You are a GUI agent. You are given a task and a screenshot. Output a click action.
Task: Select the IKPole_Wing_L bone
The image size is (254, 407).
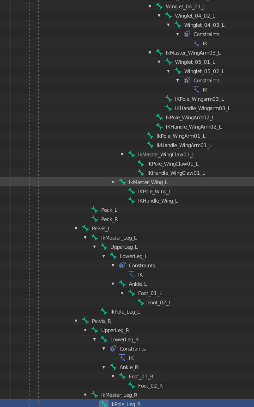[x=155, y=191]
